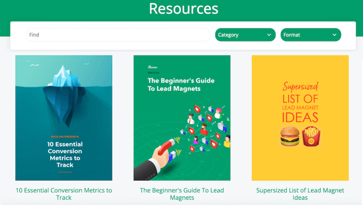Viewport: 363px width, 205px height.
Task: Open the Category dropdown
Action: click(245, 35)
